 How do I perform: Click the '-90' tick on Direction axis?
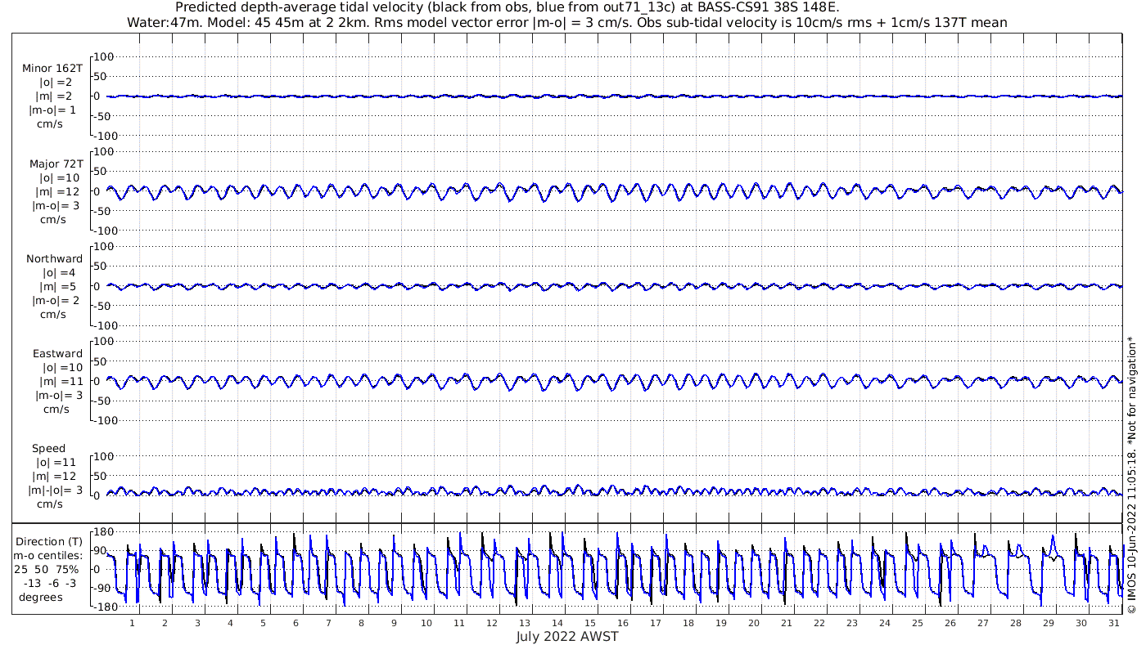point(104,588)
